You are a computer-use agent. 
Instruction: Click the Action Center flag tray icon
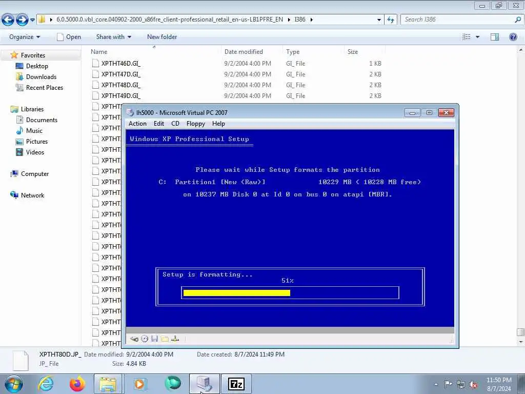pyautogui.click(x=448, y=384)
